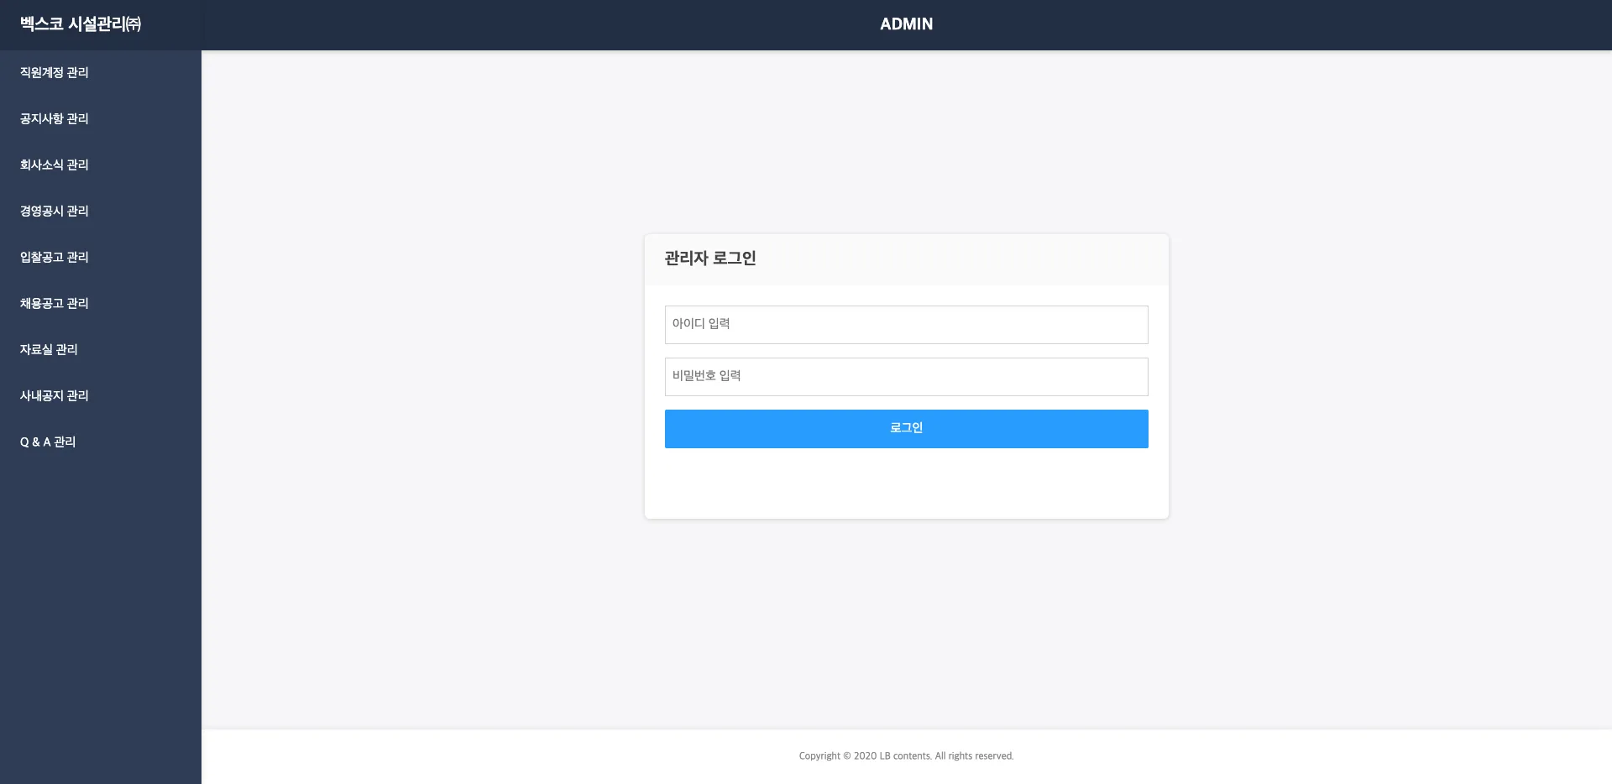This screenshot has width=1612, height=784.
Task: Open 공지사항 관리 menu item
Action: click(x=55, y=119)
